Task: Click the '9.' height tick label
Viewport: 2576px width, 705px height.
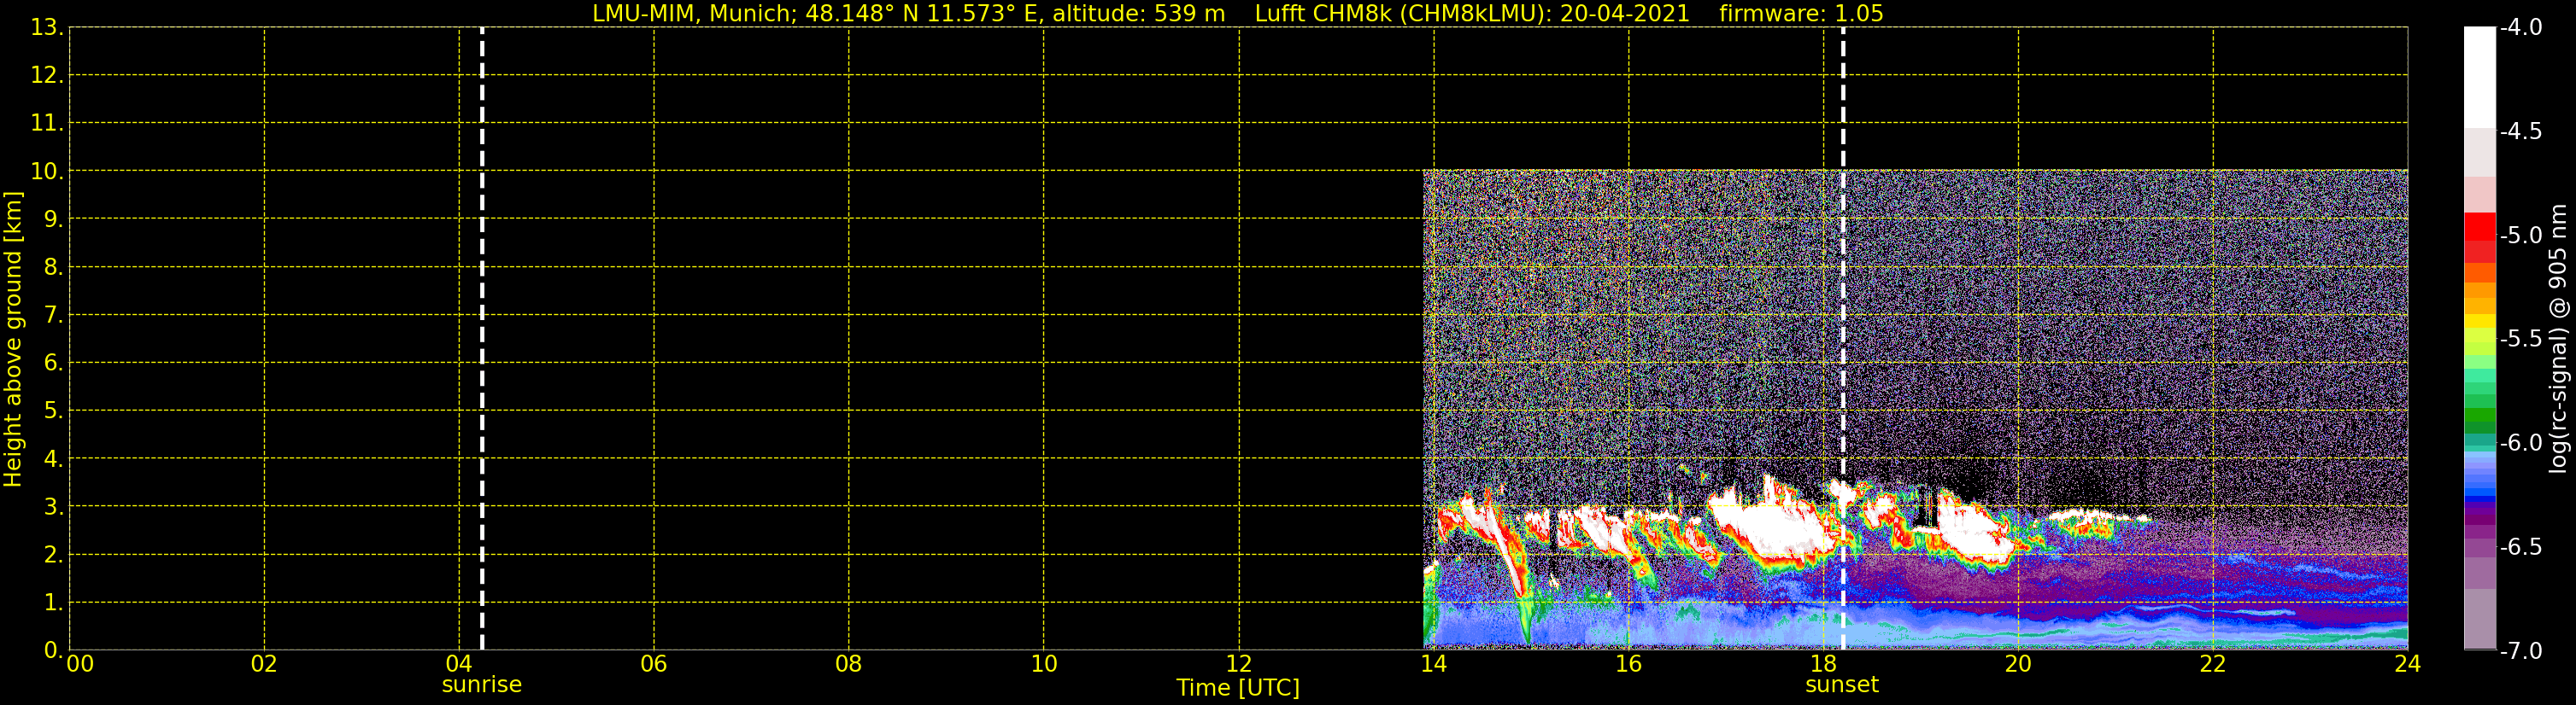Action: click(x=53, y=218)
